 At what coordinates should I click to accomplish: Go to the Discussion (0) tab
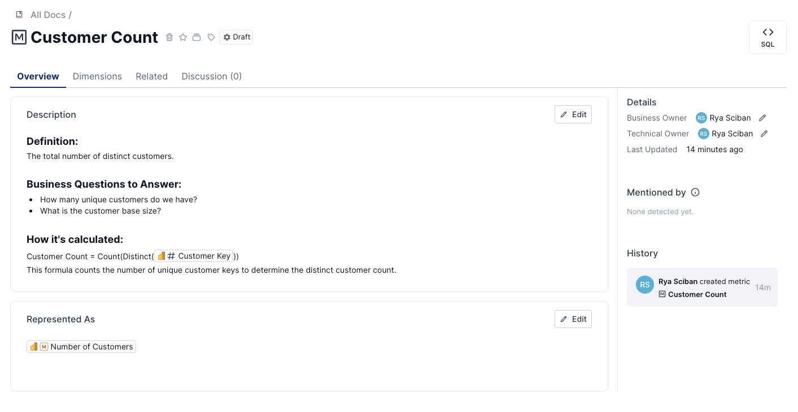coord(211,76)
